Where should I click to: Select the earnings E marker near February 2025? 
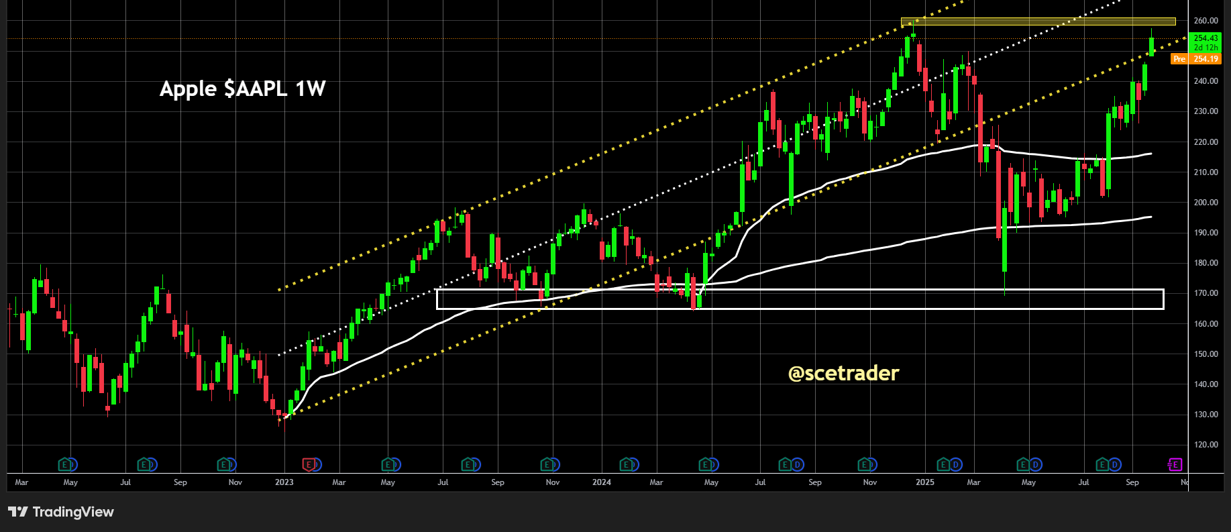pyautogui.click(x=943, y=464)
